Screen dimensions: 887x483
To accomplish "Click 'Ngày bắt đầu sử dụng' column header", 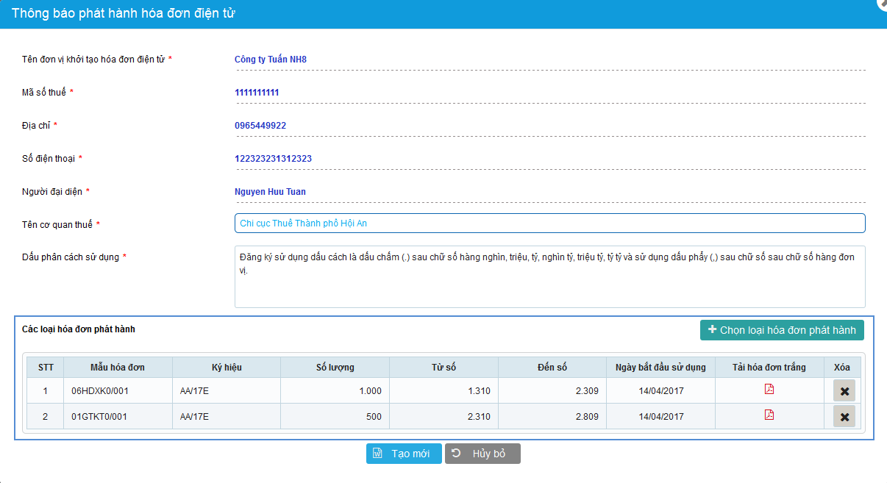I will click(x=660, y=367).
